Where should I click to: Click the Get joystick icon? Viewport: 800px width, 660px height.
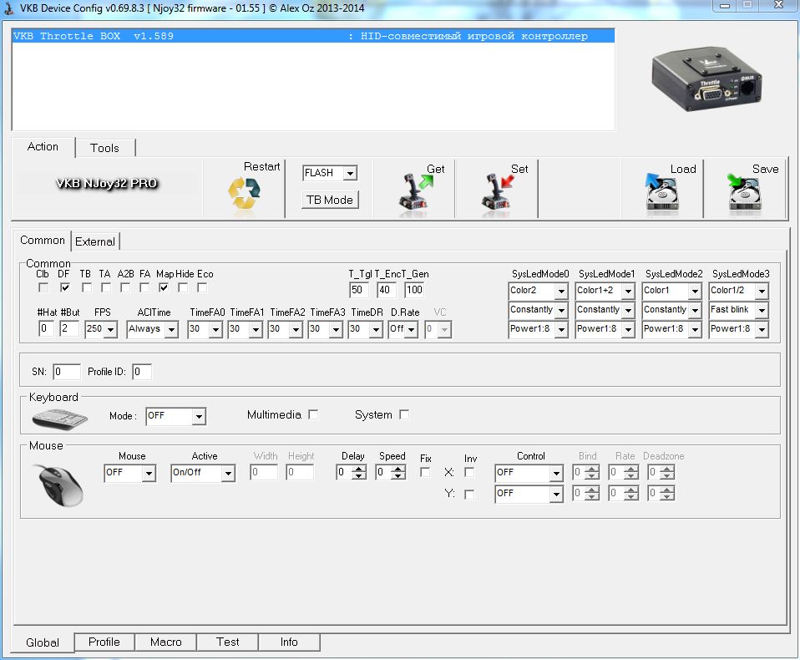(x=414, y=192)
